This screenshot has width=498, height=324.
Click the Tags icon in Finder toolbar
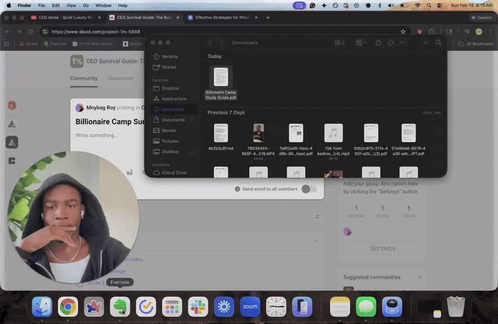point(391,42)
